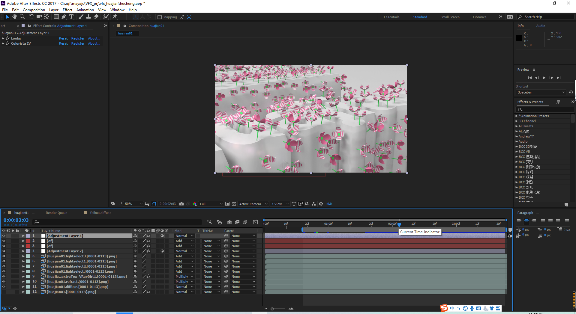Toggle region of interest button
This screenshot has width=576, height=314.
[227, 204]
